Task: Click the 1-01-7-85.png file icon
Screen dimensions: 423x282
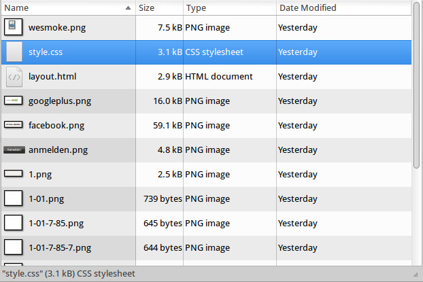Action: [x=14, y=223]
